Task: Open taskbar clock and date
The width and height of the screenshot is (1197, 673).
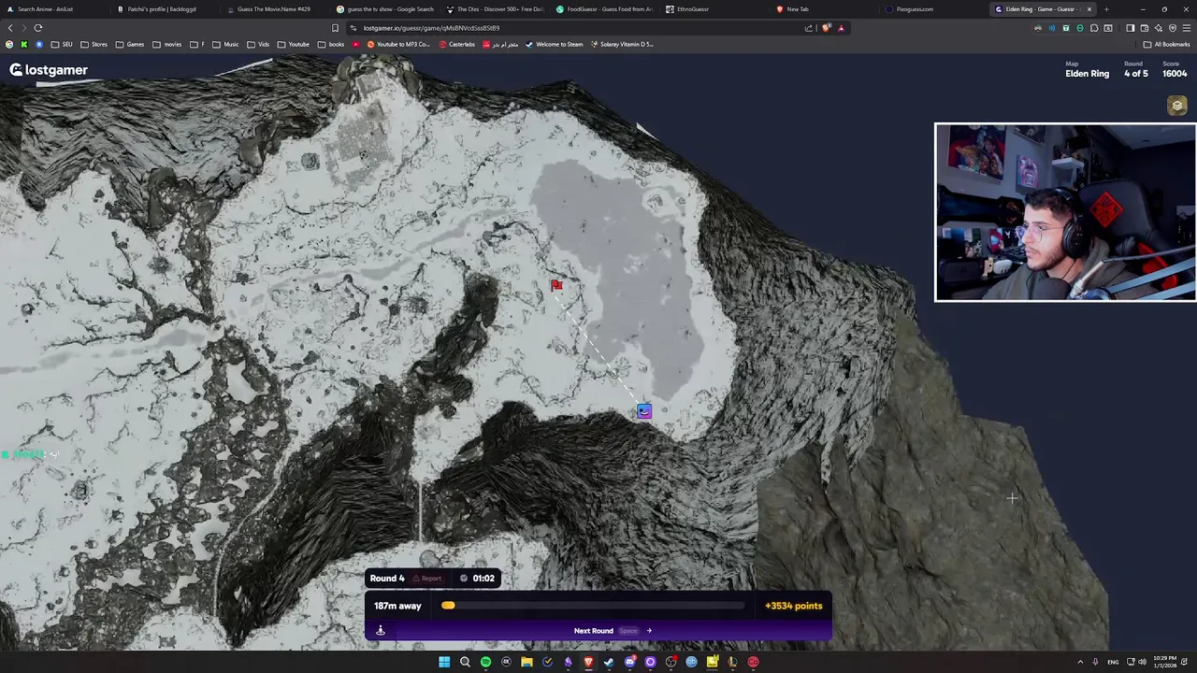Action: pyautogui.click(x=1165, y=662)
